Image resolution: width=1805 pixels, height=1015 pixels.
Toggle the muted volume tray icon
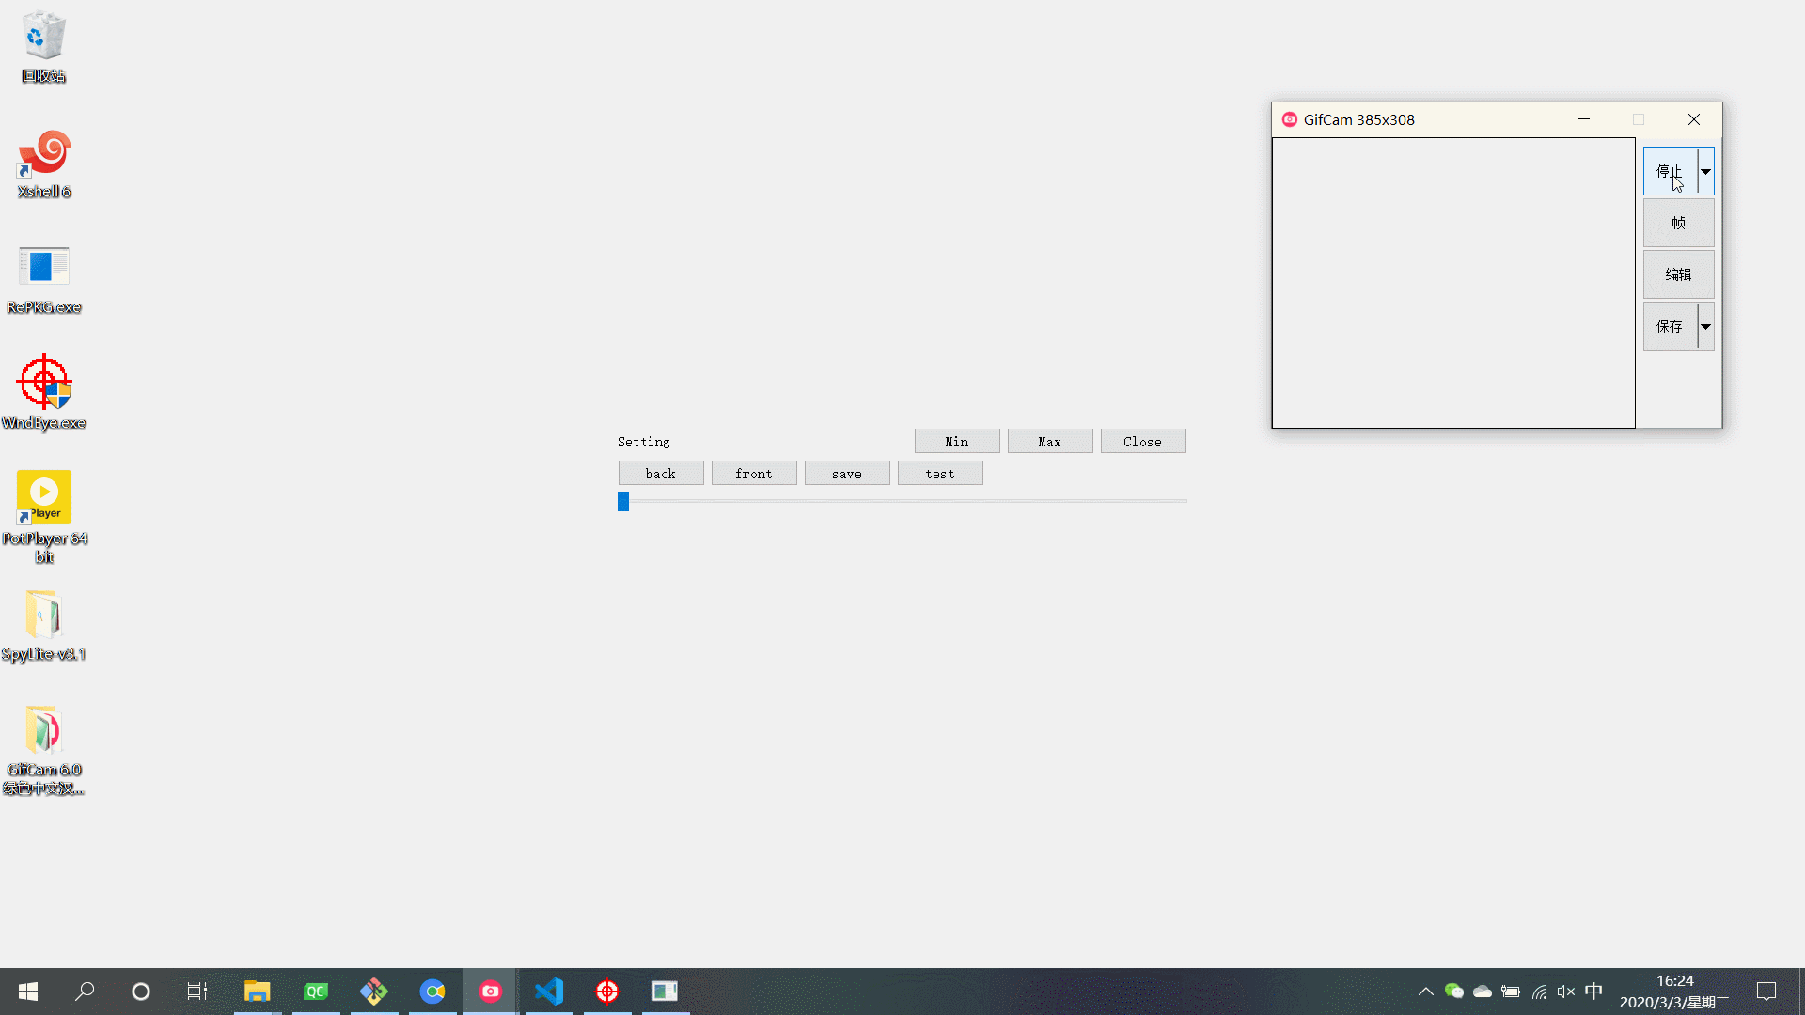pos(1565,992)
